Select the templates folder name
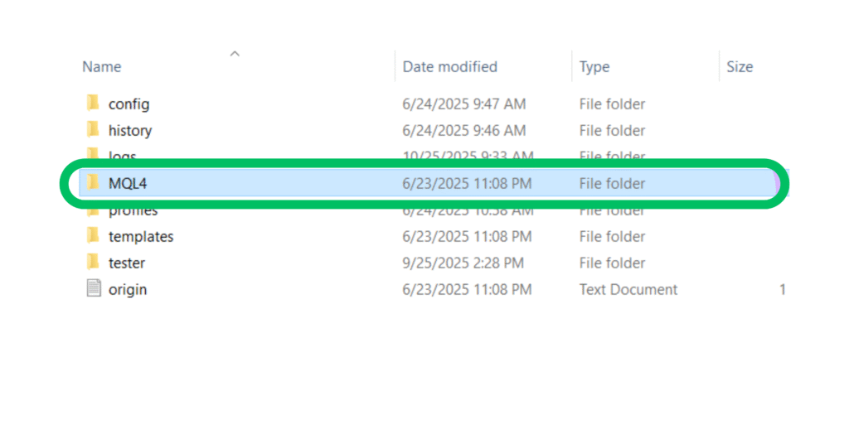 tap(141, 237)
